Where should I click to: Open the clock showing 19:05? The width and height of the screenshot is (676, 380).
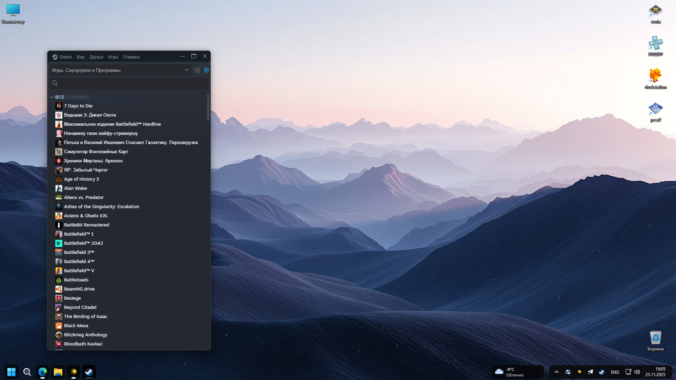point(656,372)
